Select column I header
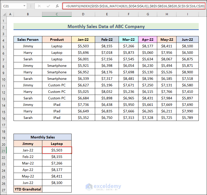The image size is (207, 195). coord(187,14)
